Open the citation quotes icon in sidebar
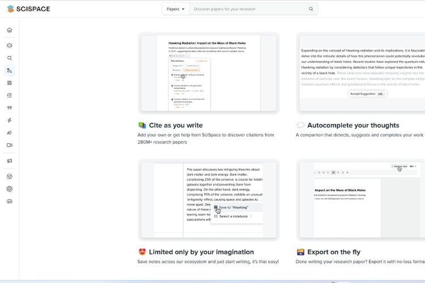This screenshot has height=283, width=425. click(9, 108)
